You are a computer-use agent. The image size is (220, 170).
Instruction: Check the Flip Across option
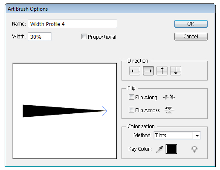click(131, 110)
